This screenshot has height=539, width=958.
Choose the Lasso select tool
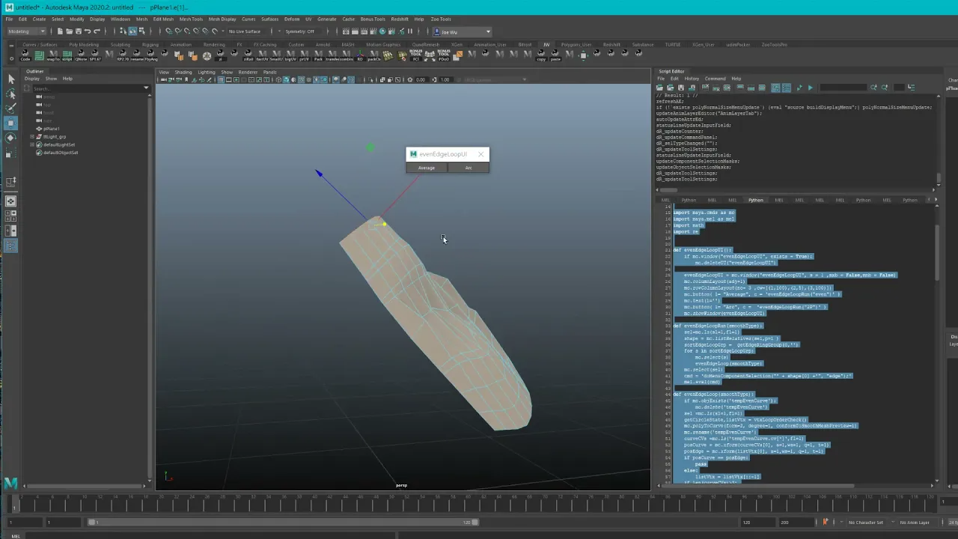(10, 94)
